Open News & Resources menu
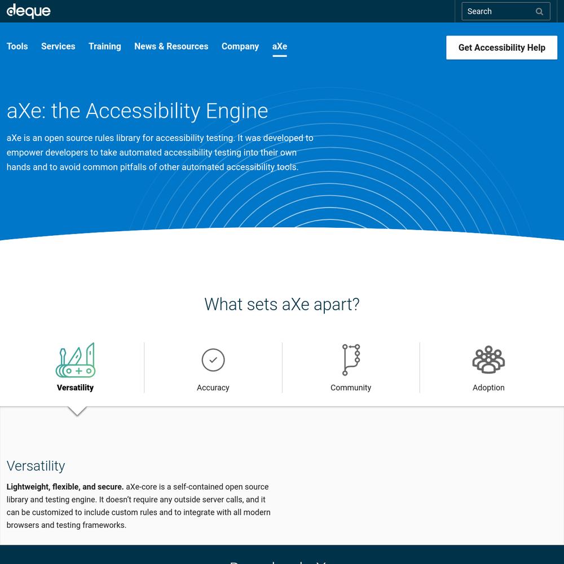 click(x=171, y=46)
